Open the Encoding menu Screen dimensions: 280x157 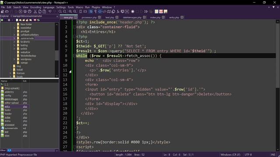pyautogui.click(x=35, y=7)
